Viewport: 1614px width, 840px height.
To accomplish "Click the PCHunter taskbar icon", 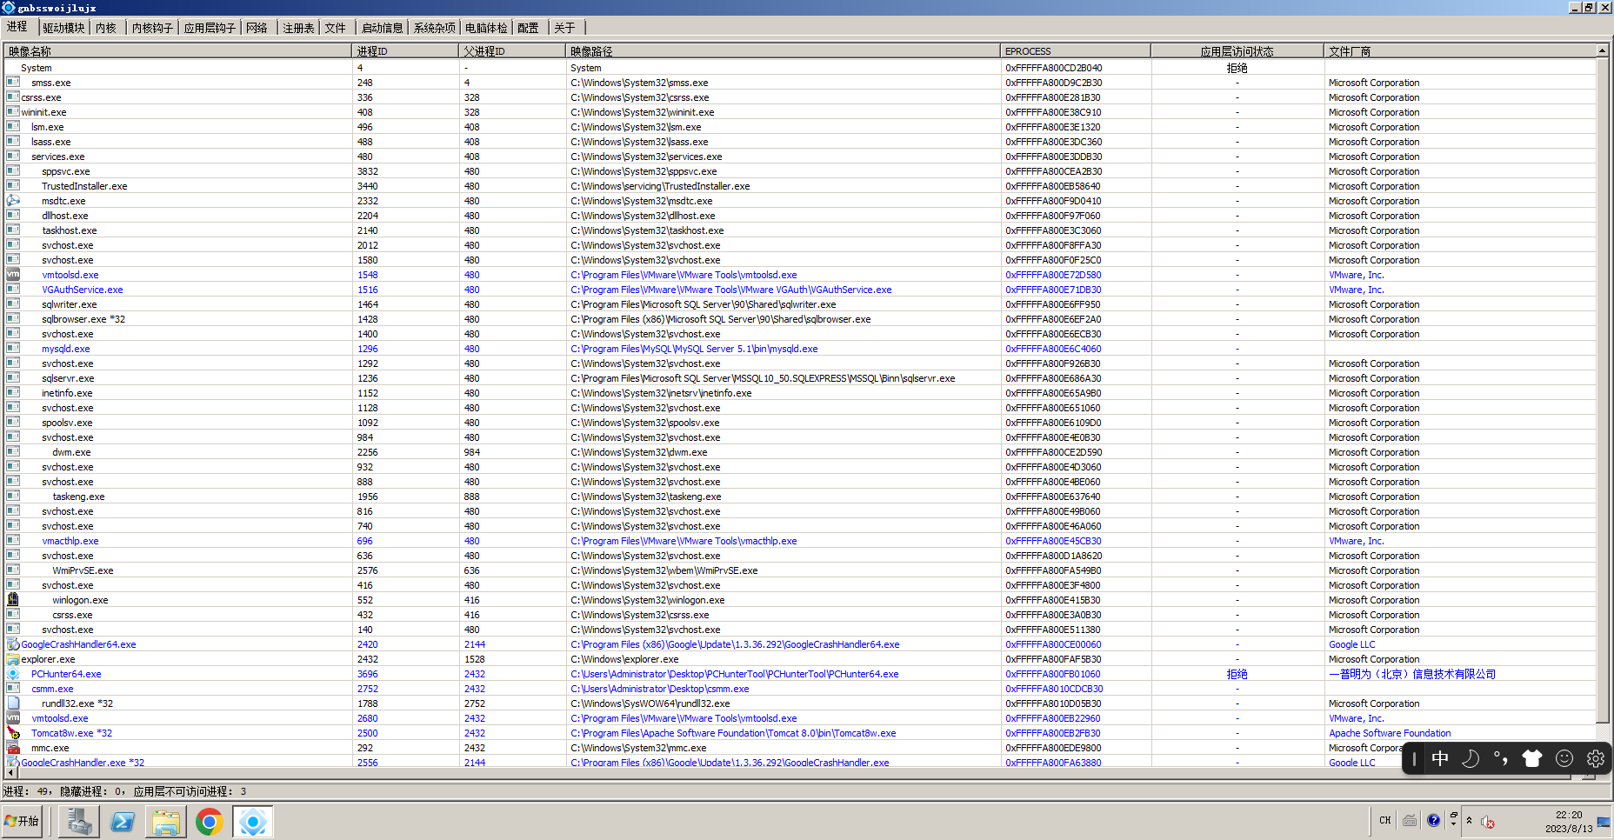I will [x=253, y=821].
